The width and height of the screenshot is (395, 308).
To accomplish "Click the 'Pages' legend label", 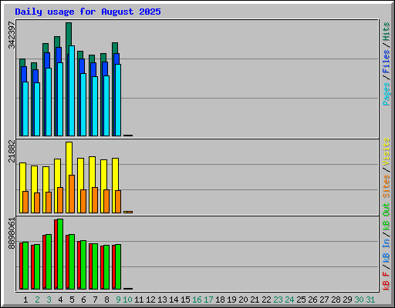I will click(x=386, y=94).
